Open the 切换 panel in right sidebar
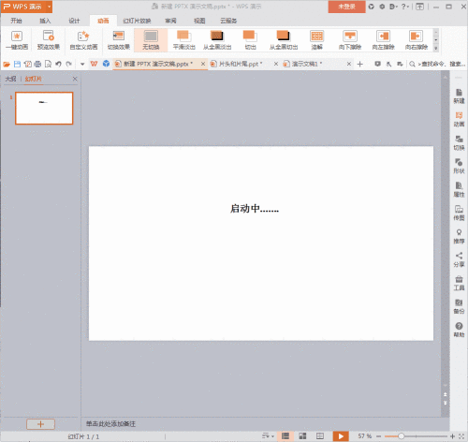The width and height of the screenshot is (468, 442). (459, 143)
